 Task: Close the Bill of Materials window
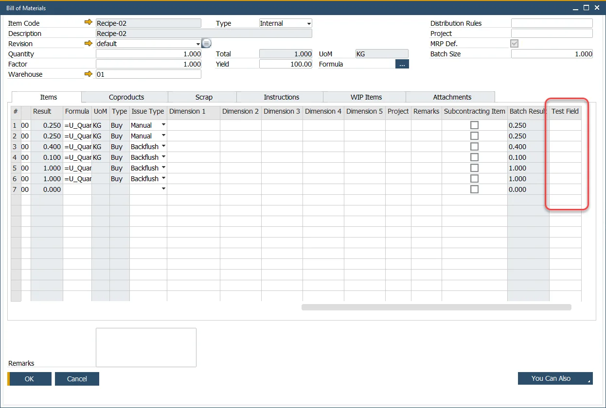(x=597, y=7)
